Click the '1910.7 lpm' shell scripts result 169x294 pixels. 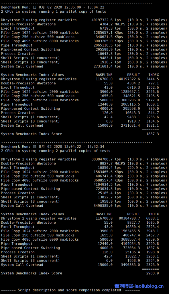coord(110,62)
